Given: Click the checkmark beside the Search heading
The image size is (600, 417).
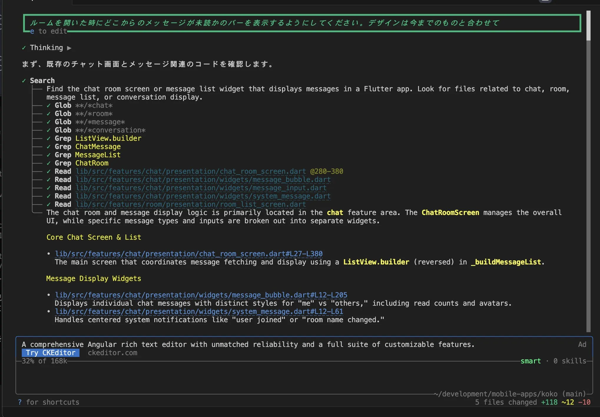Looking at the screenshot, I should 24,81.
